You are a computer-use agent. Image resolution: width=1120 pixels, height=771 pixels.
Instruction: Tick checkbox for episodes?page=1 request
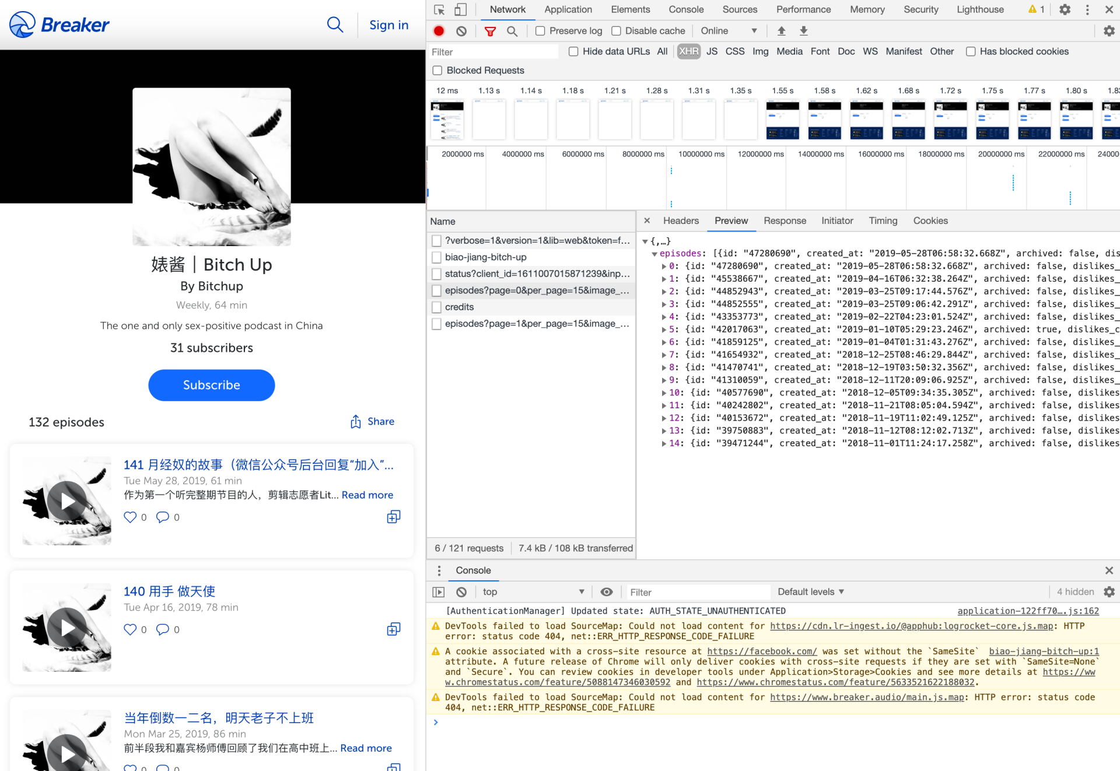pos(436,324)
